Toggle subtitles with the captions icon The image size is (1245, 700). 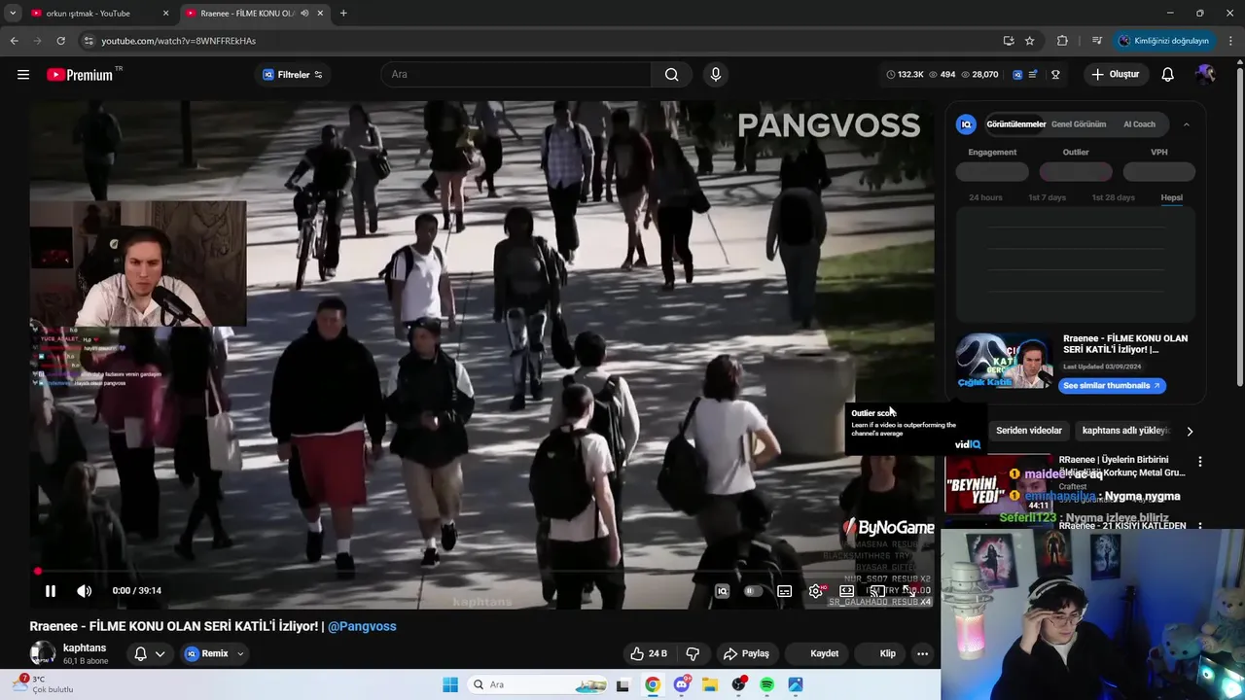[x=784, y=590]
